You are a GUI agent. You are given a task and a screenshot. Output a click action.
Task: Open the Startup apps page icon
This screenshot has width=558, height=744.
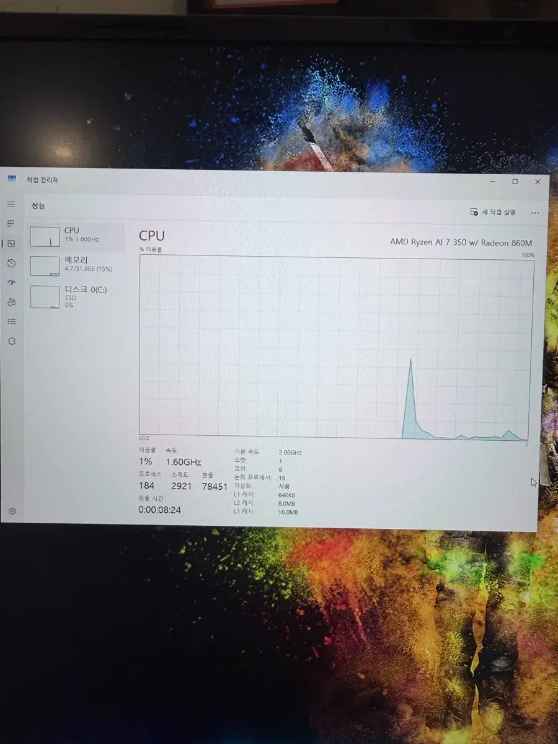pyautogui.click(x=11, y=283)
